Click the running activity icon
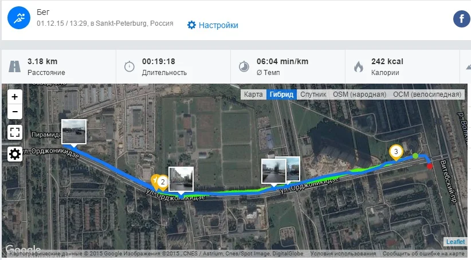The width and height of the screenshot is (471, 260). coord(19,18)
